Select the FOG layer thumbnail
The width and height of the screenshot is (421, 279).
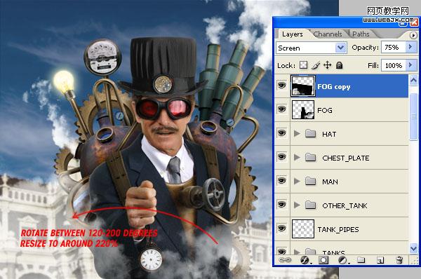tap(303, 110)
